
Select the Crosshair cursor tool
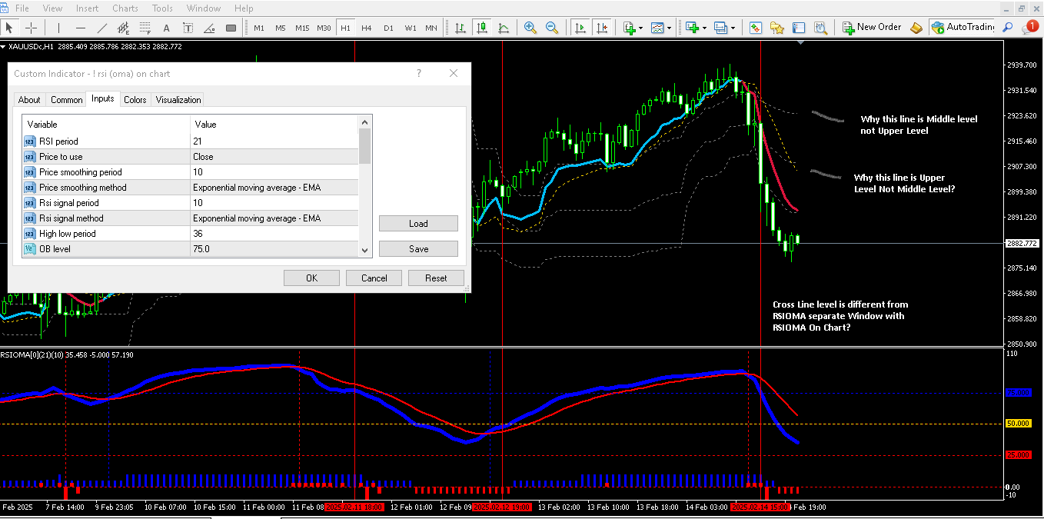[x=32, y=28]
